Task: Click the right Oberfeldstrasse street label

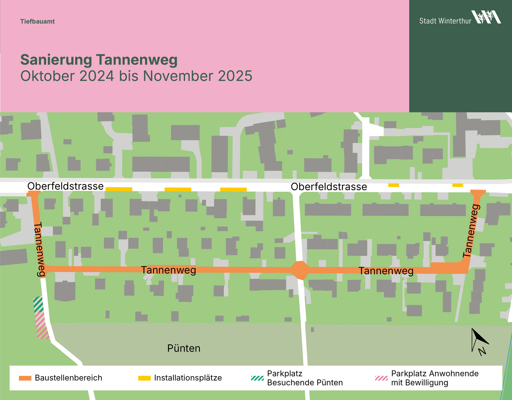Action: [x=329, y=187]
